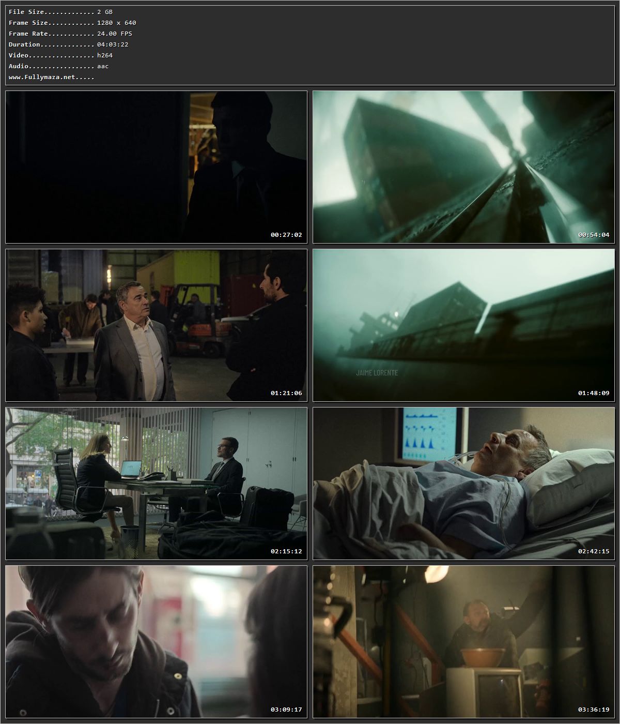This screenshot has height=724, width=620.
Task: Click the Frame Size value 1280 x 640
Action: (117, 23)
